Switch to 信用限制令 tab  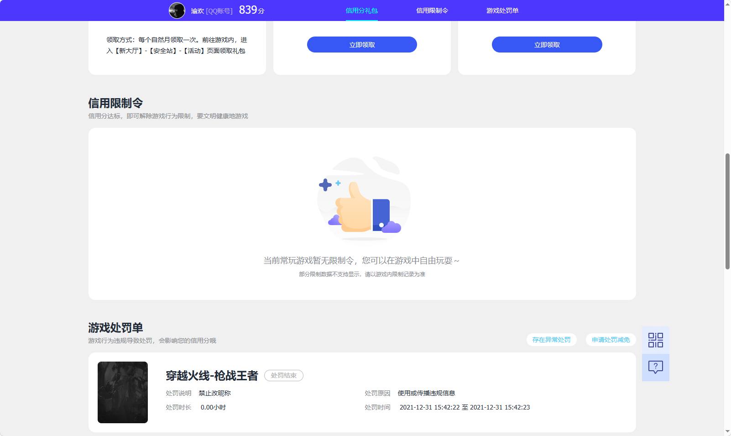coord(432,11)
